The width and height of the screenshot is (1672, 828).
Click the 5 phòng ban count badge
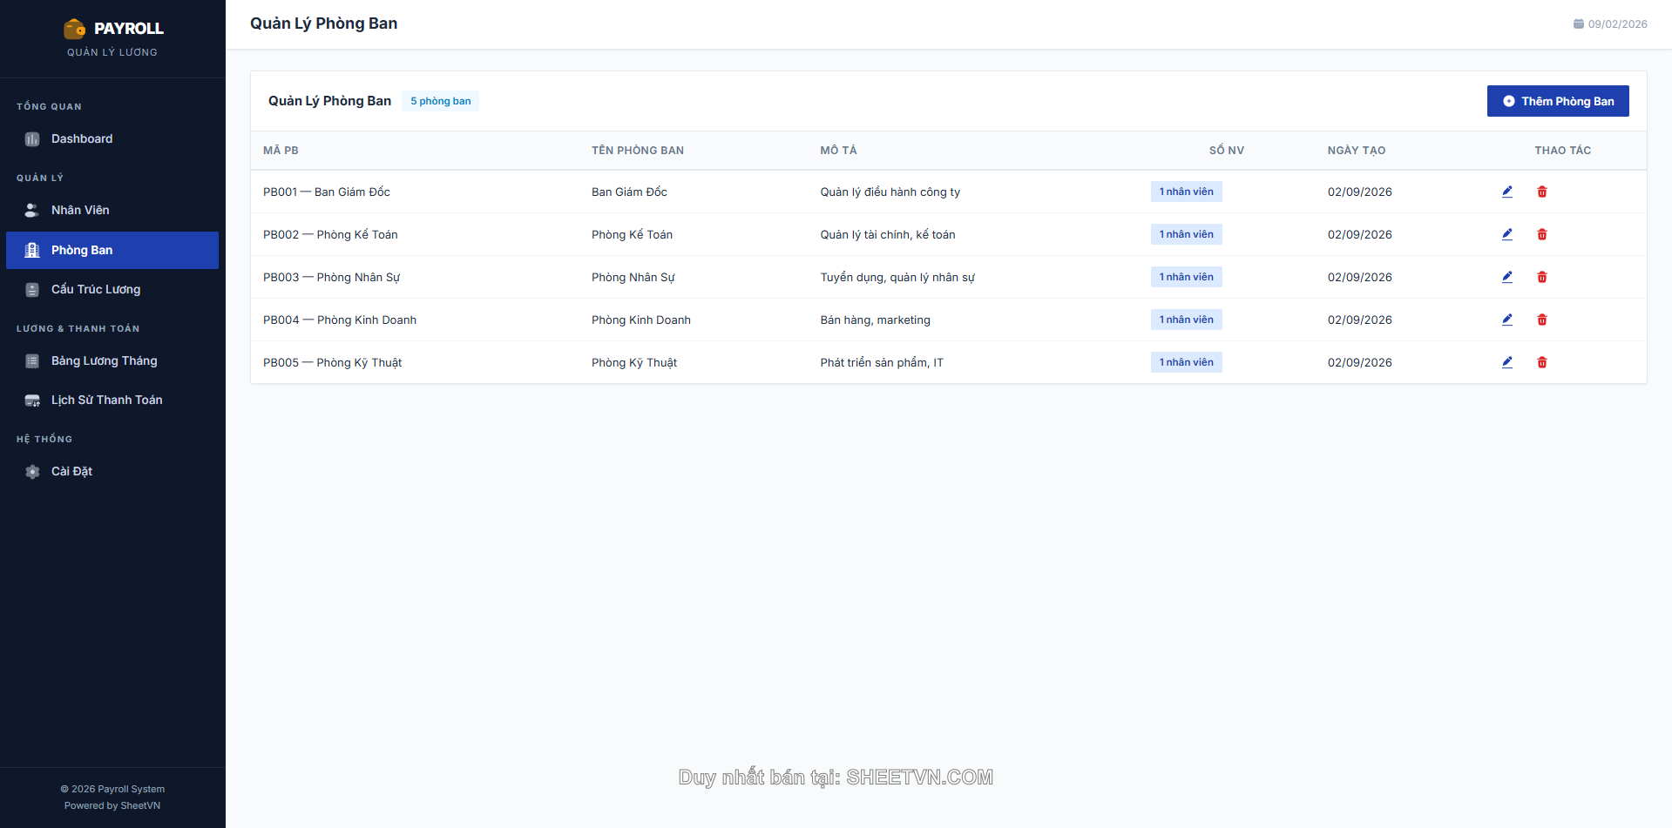coord(440,101)
